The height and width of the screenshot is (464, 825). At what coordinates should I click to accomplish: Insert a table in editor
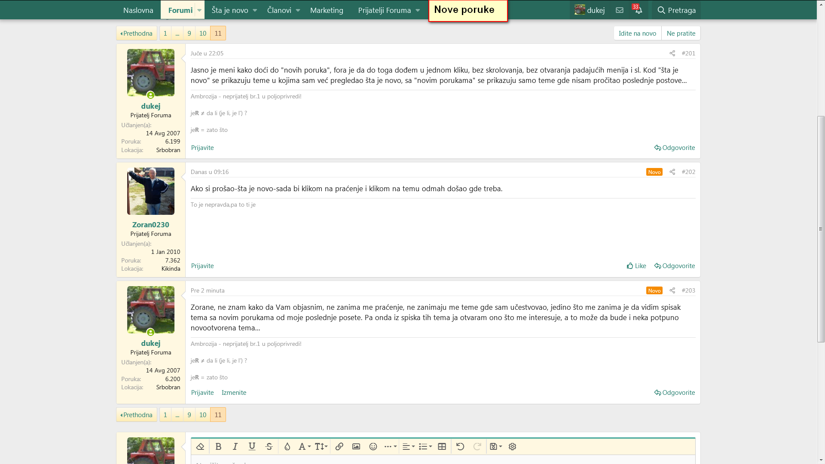pyautogui.click(x=442, y=446)
